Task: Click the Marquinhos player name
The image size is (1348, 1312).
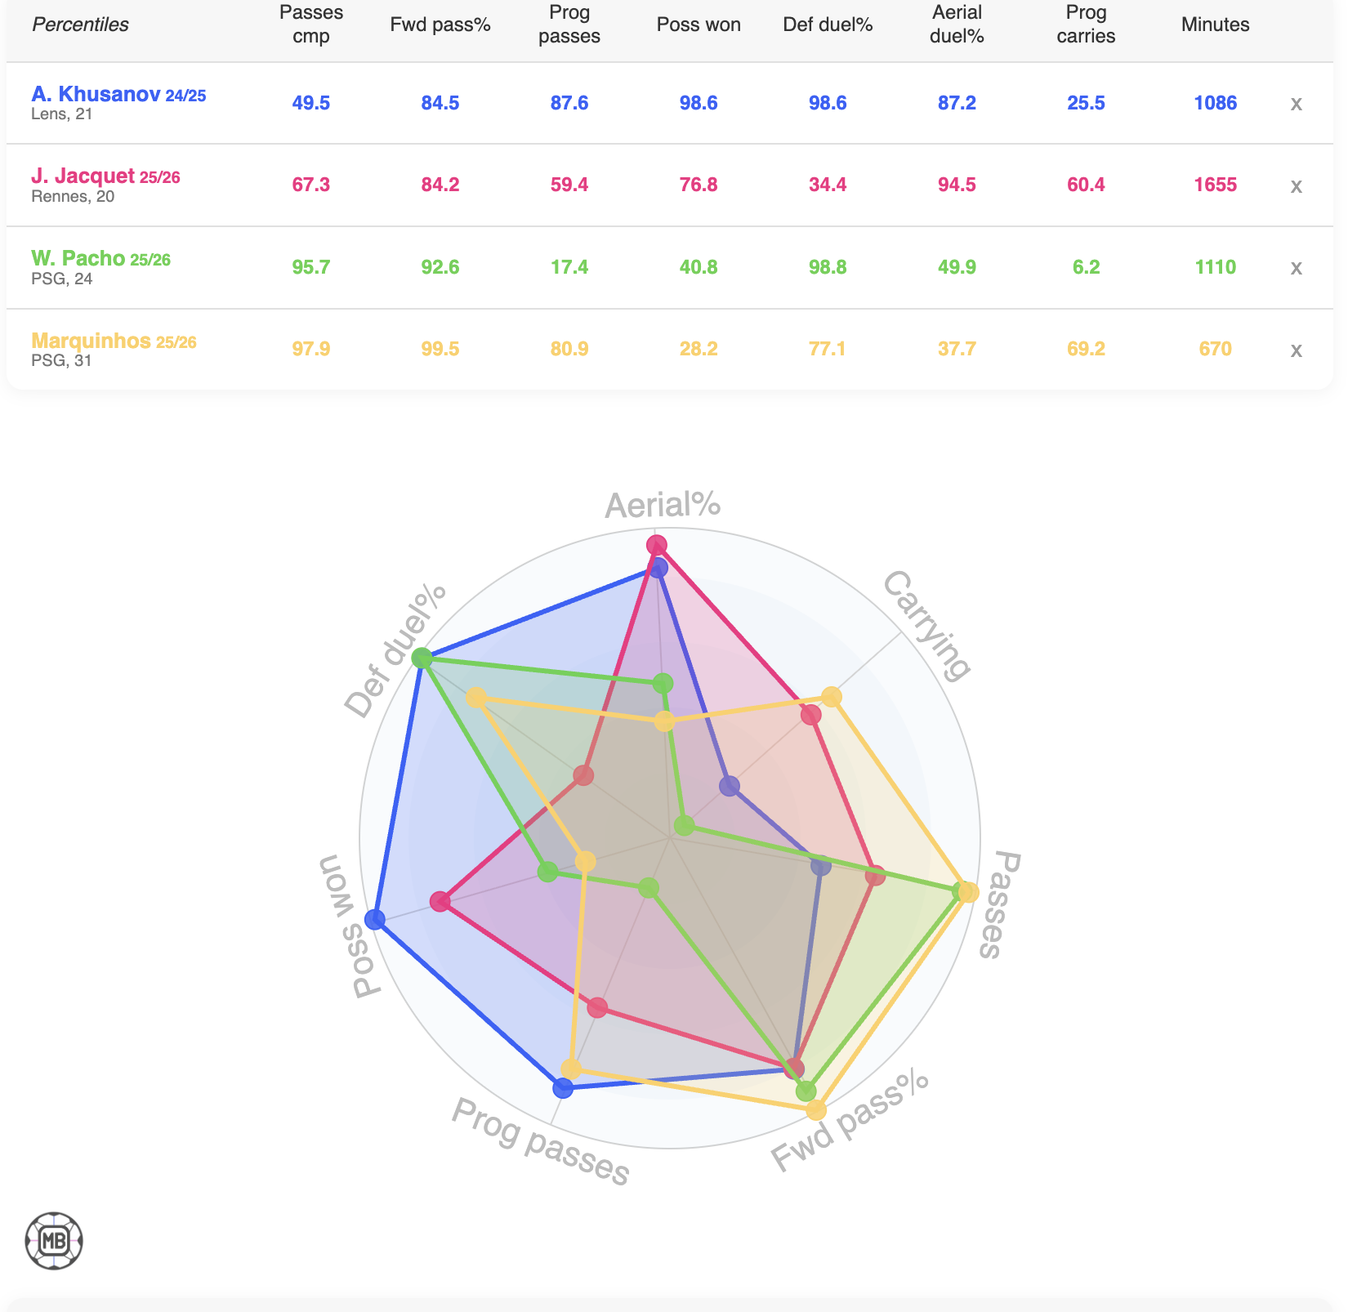Action: pyautogui.click(x=91, y=341)
